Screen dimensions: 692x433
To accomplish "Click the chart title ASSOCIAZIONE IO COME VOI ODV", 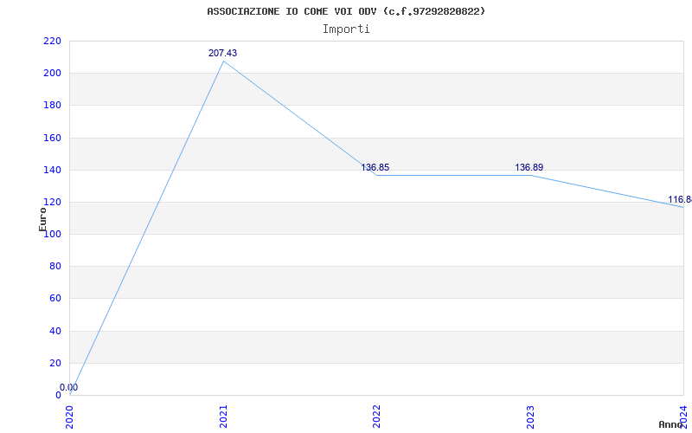I will coord(346,11).
